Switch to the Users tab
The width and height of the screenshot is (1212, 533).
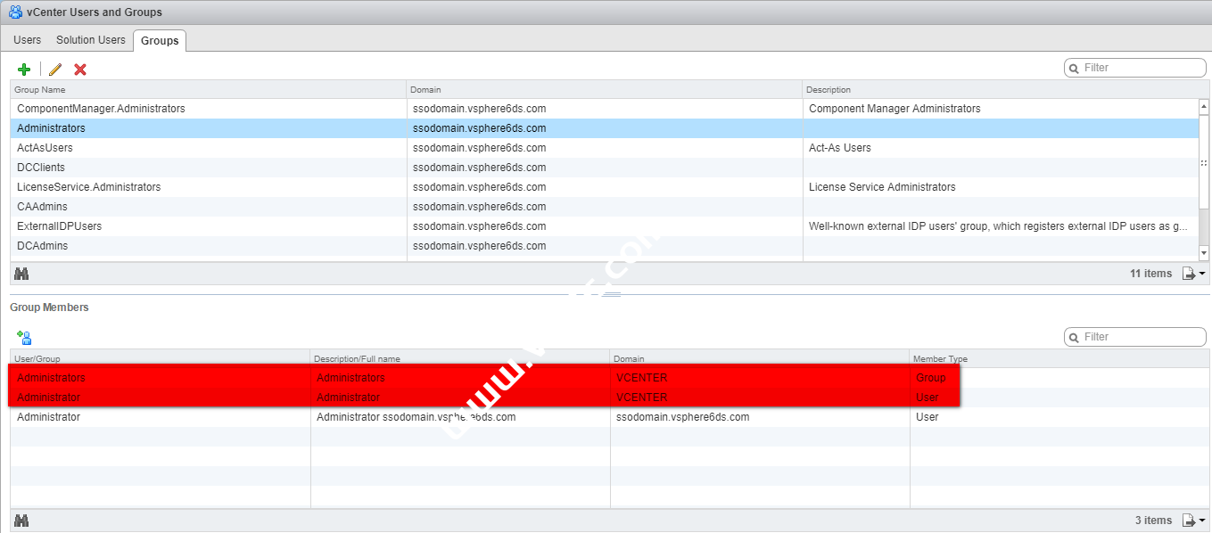(x=28, y=40)
